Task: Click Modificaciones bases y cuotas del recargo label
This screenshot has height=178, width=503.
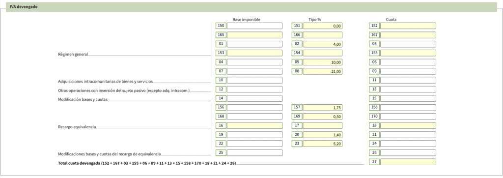Action: click(110, 154)
